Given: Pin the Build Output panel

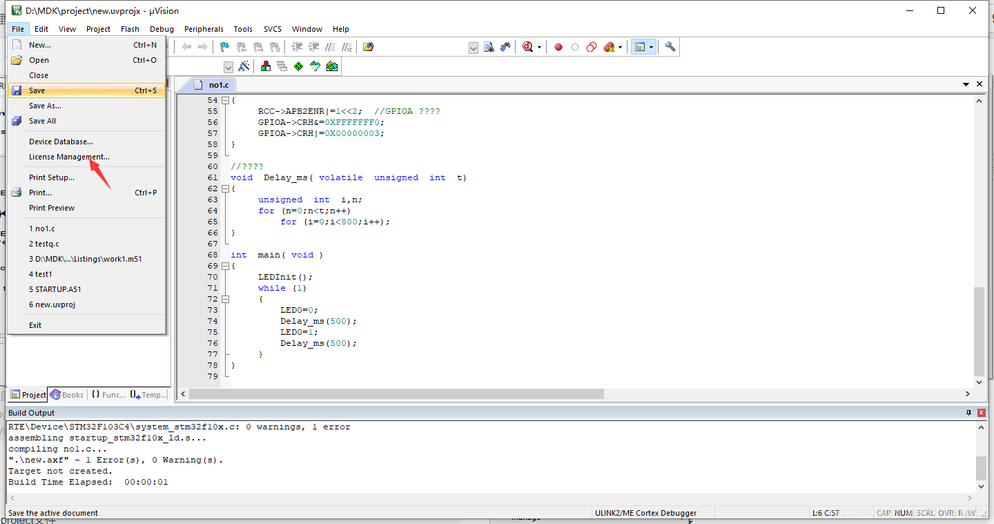Looking at the screenshot, I should (x=968, y=412).
